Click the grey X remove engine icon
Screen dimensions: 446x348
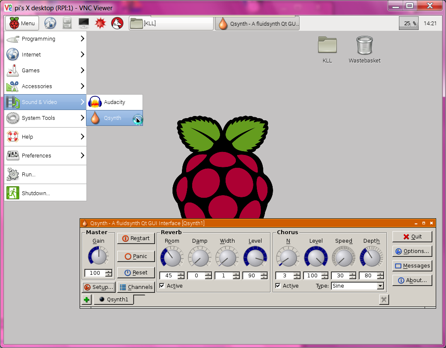pyautogui.click(x=384, y=300)
